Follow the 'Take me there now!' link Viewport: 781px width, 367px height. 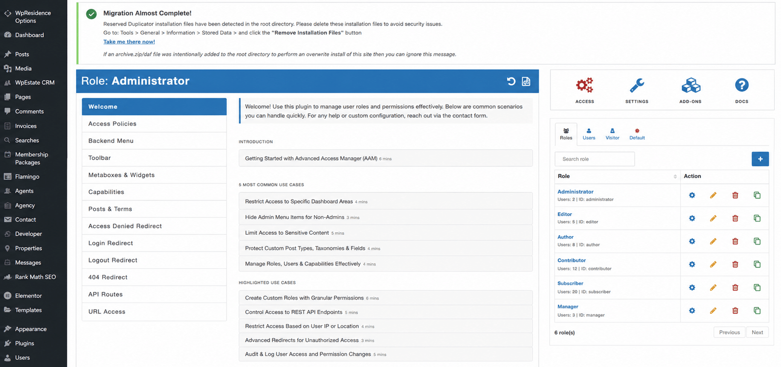pos(129,42)
